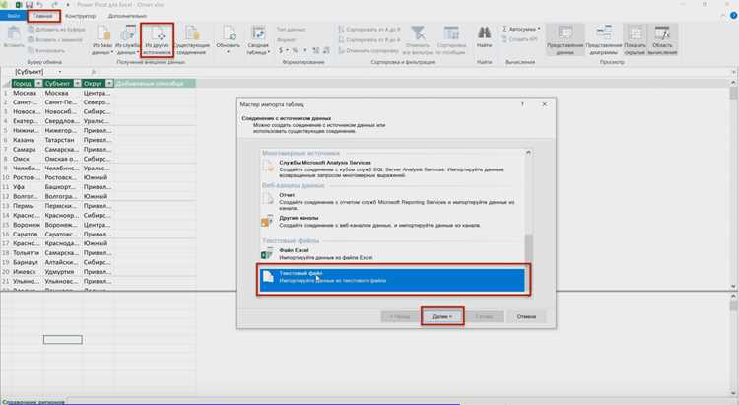This screenshot has width=739, height=405.
Task: Click the Москва cell in Город column
Action: pyautogui.click(x=28, y=93)
